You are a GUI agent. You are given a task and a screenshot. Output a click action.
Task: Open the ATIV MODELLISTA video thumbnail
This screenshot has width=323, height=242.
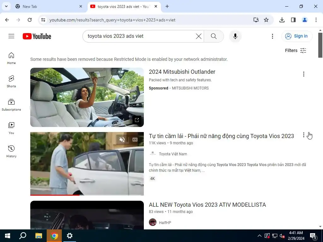(87, 215)
